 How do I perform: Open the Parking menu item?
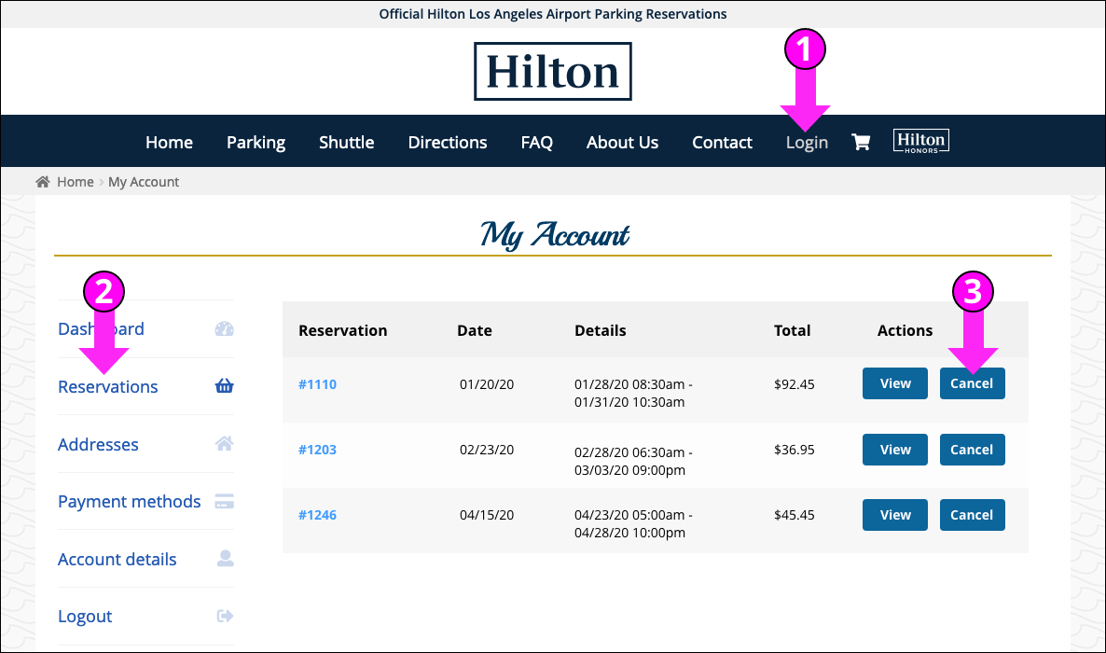click(256, 143)
